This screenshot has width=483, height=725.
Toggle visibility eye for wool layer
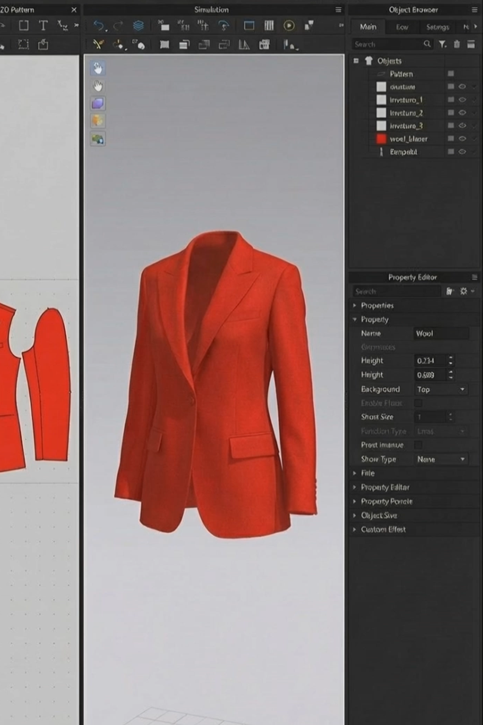(x=462, y=139)
